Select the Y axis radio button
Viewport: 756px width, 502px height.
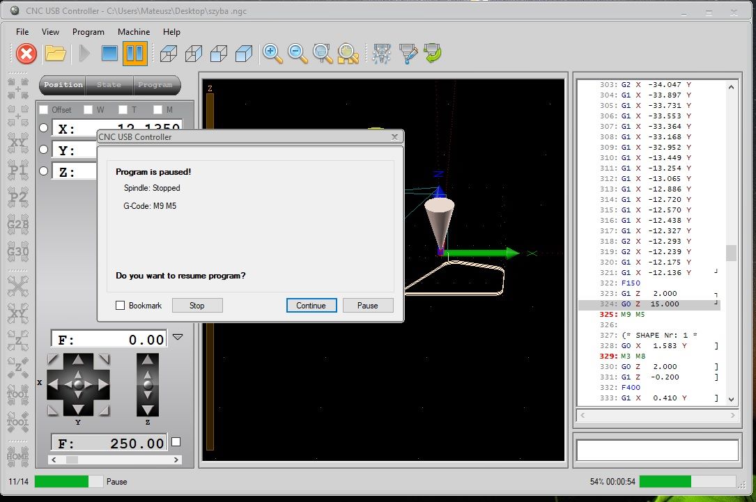pyautogui.click(x=43, y=150)
